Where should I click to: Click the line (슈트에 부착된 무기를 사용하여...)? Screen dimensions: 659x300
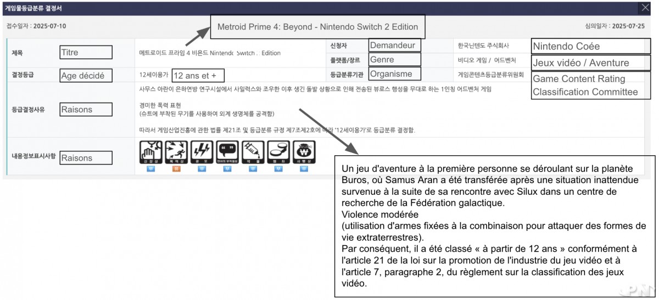(207, 114)
